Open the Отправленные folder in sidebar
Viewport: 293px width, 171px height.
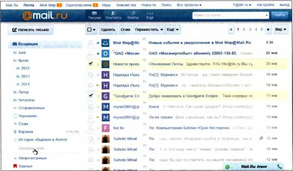(31, 108)
